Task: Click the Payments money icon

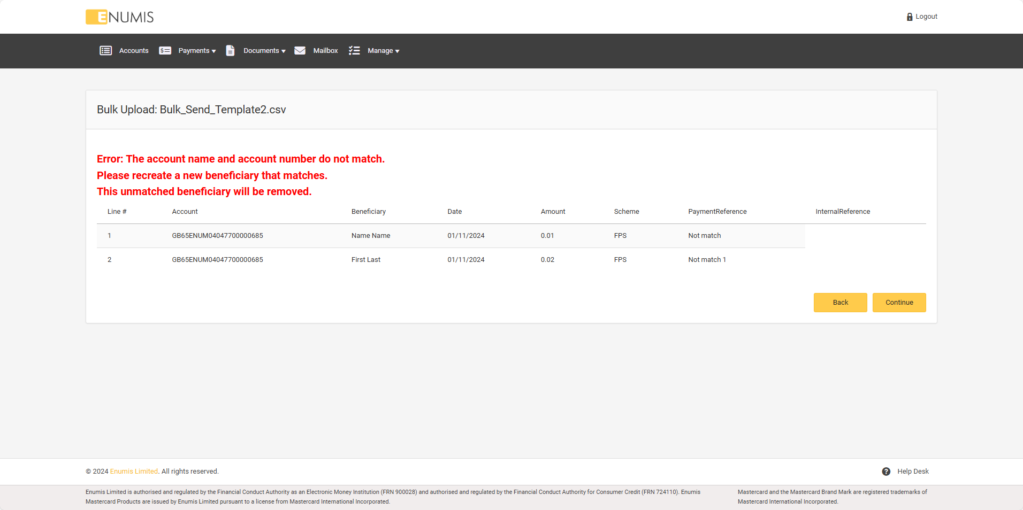Action: tap(165, 51)
